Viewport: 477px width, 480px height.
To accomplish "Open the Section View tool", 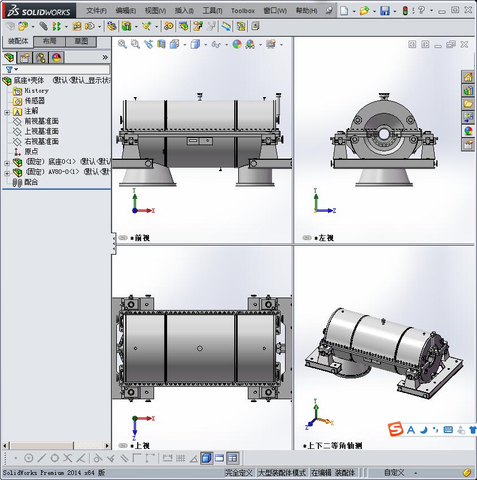I will tap(162, 43).
